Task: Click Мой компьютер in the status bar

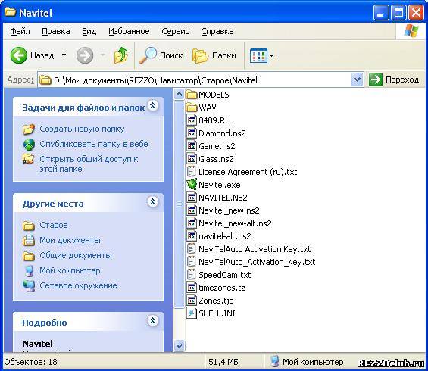Action: pyautogui.click(x=313, y=362)
